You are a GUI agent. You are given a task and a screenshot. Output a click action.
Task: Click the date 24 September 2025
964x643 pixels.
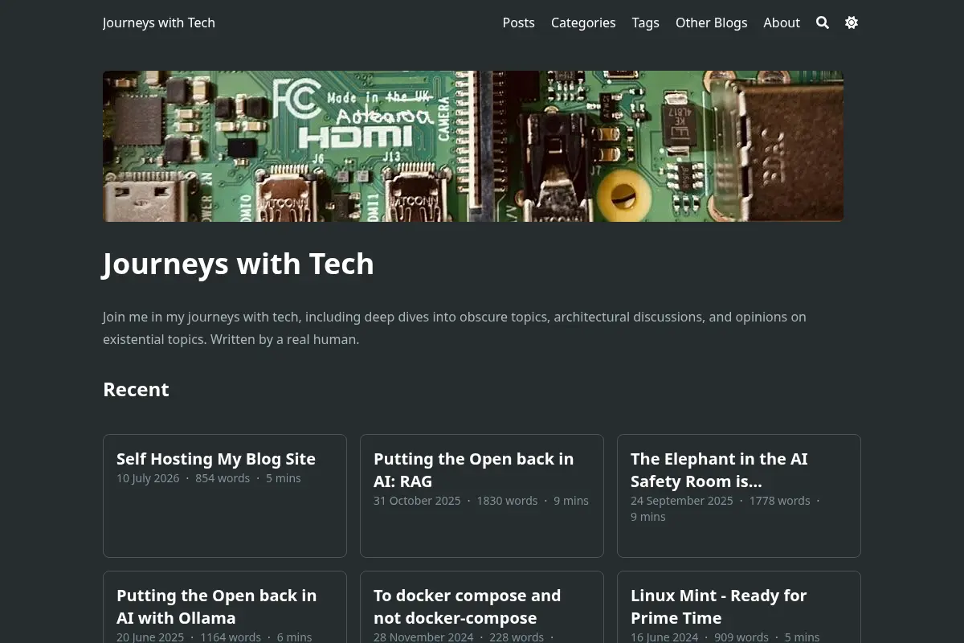[x=682, y=501]
